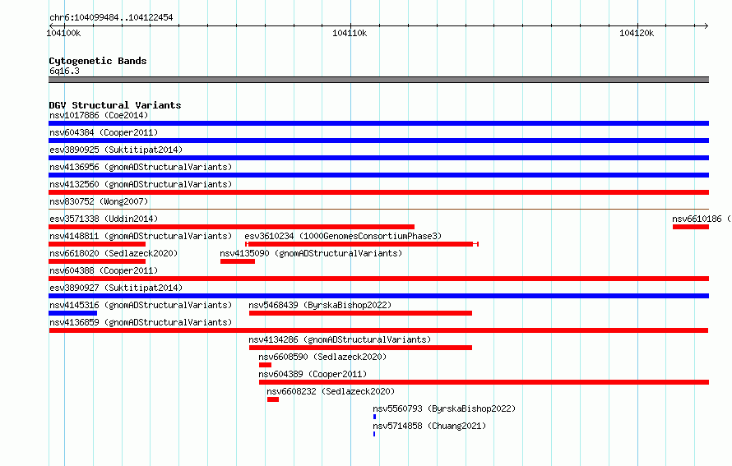Click the DGV Structural Variants track title
The image size is (732, 466).
point(115,105)
